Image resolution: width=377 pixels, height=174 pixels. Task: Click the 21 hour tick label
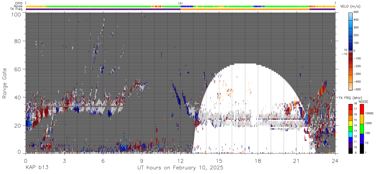pos(297,160)
